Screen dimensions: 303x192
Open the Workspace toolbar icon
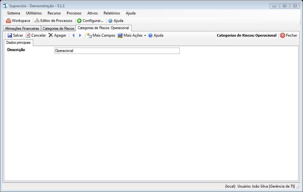pos(9,21)
